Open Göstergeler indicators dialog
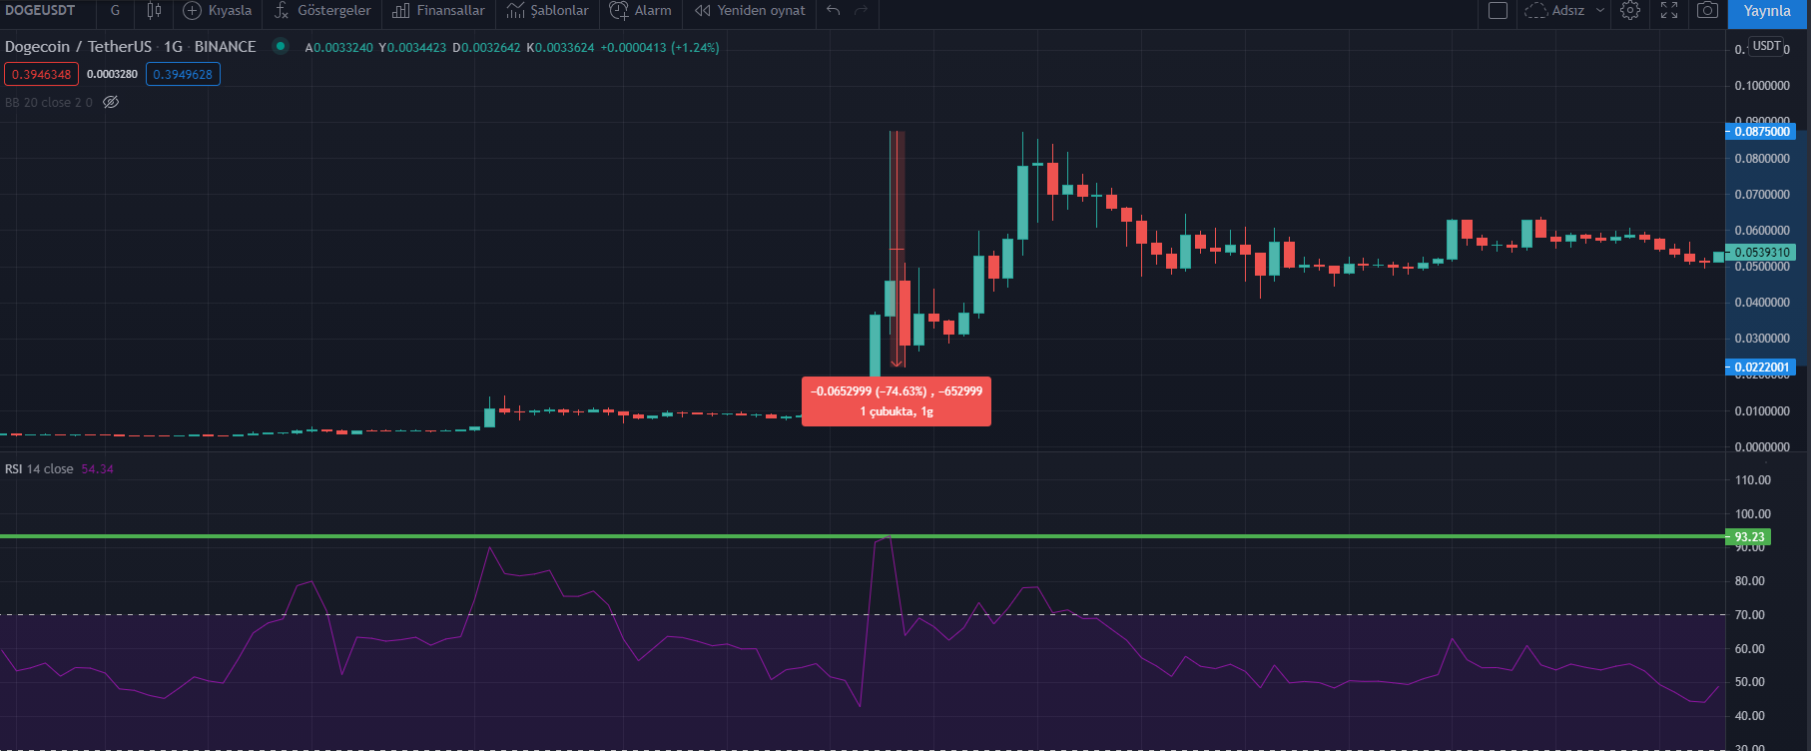Image resolution: width=1811 pixels, height=751 pixels. 322,11
